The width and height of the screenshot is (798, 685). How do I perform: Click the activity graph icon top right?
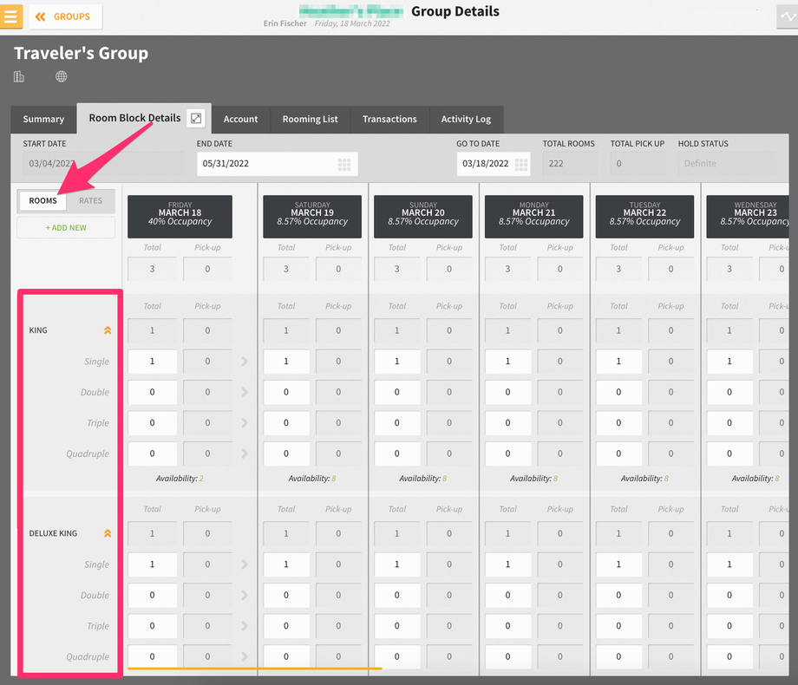coord(788,16)
